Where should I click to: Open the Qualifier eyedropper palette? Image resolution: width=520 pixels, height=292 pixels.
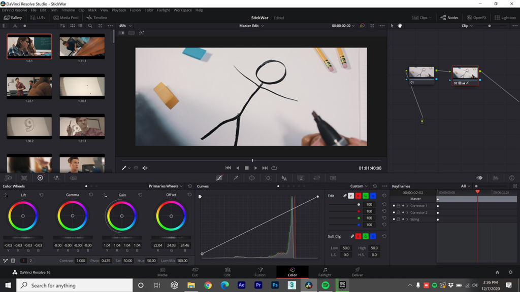236,178
